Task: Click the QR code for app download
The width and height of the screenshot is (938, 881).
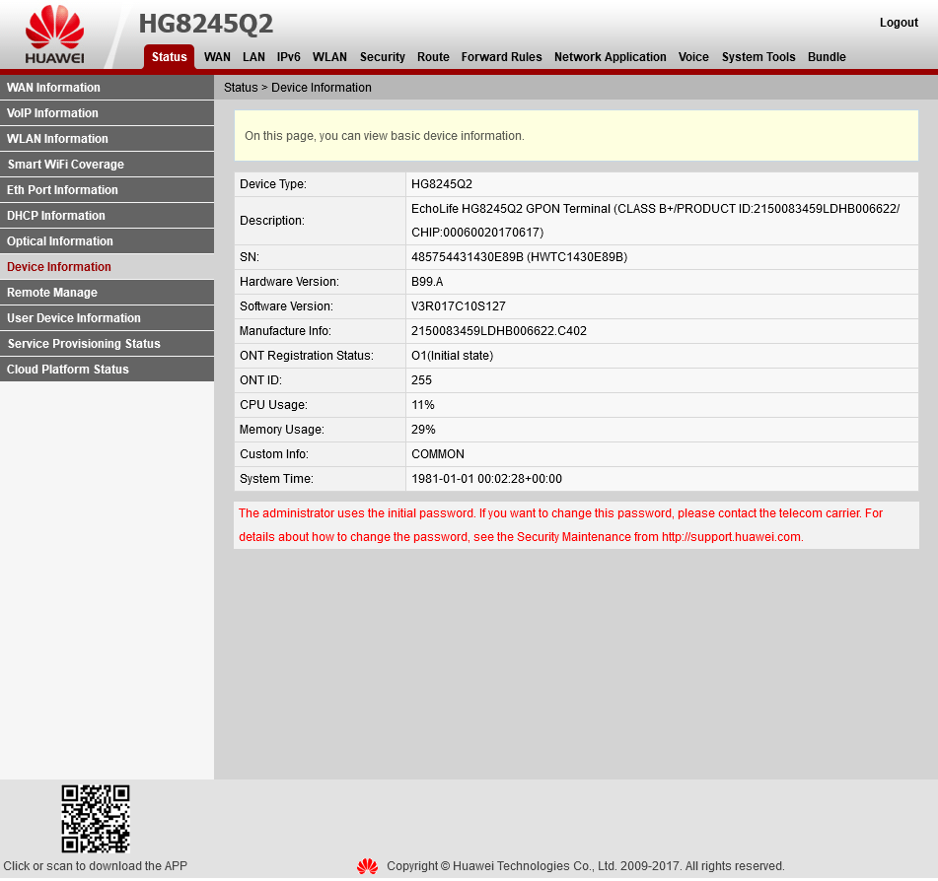Action: pyautogui.click(x=96, y=819)
